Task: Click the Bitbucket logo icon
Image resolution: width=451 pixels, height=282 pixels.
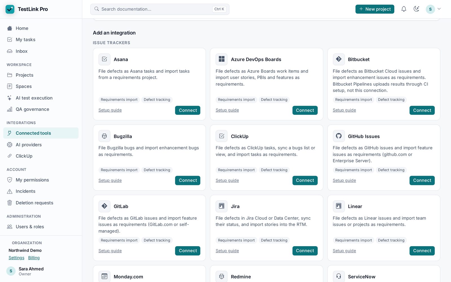Action: (x=339, y=59)
